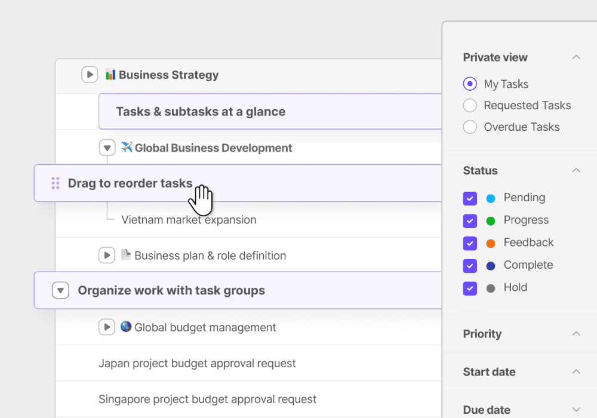Expand the Business Strategy group
This screenshot has width=597, height=418.
90,75
